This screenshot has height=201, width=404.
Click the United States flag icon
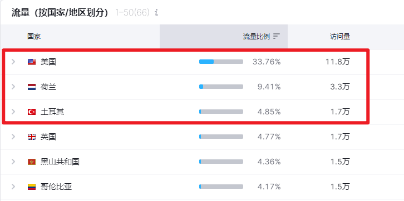point(32,62)
